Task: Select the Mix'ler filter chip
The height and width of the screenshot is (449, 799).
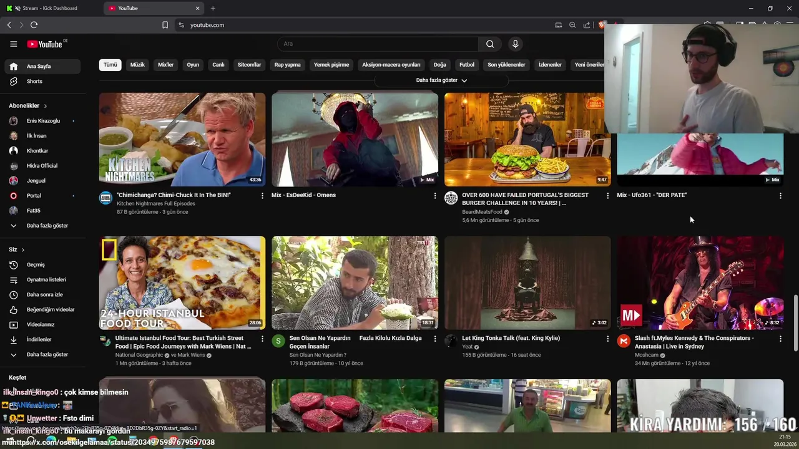Action: (x=166, y=65)
